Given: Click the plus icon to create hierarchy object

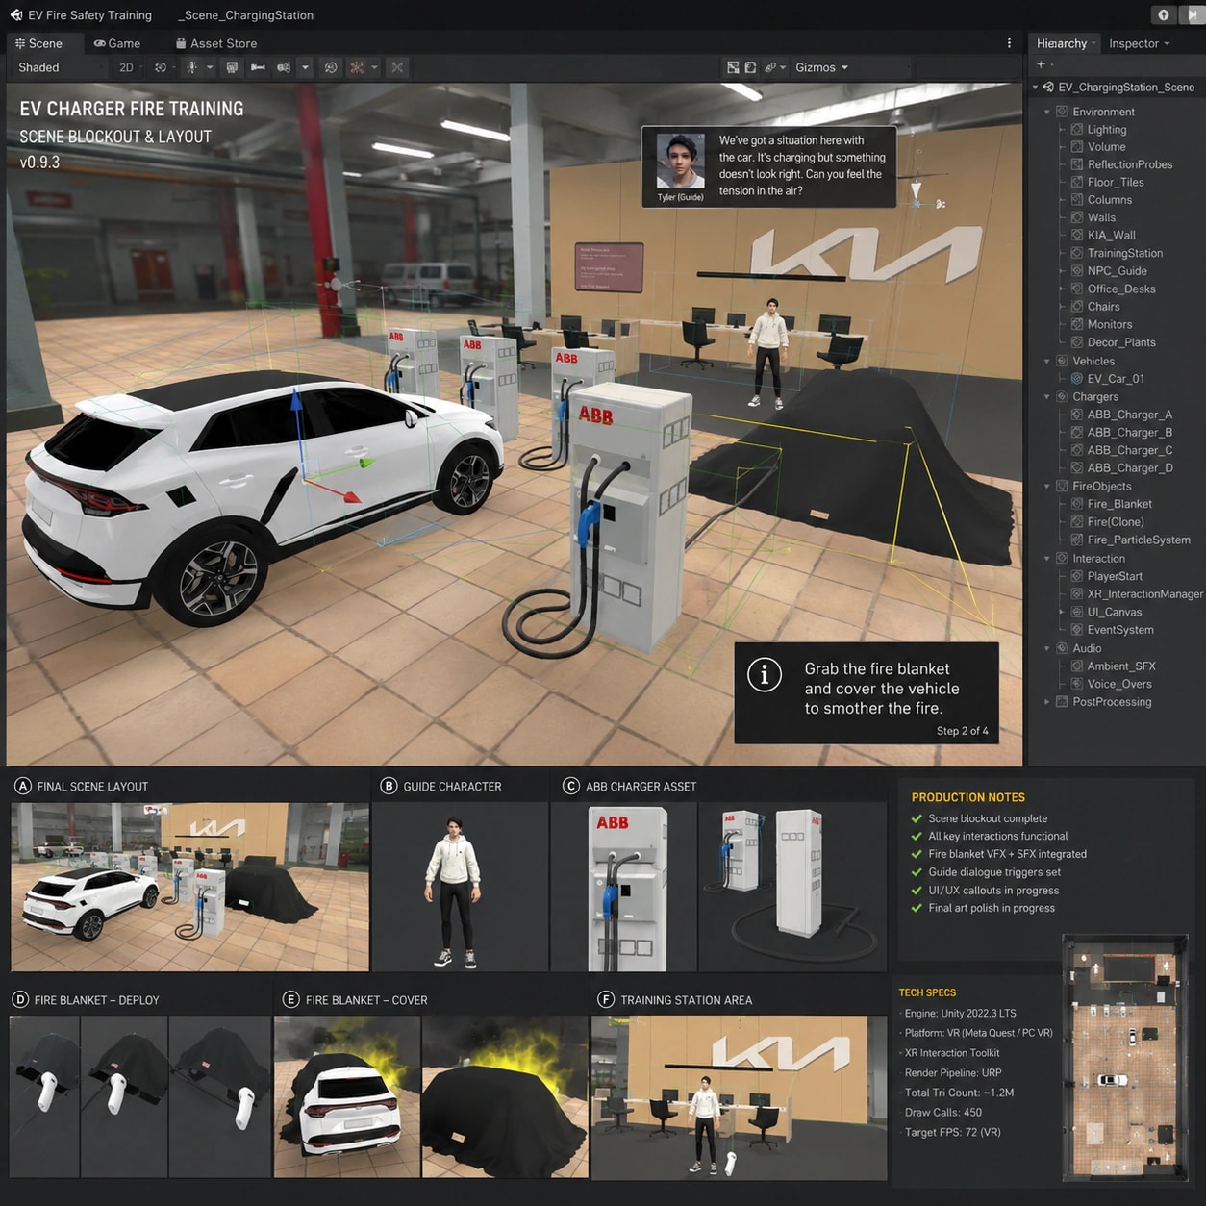Looking at the screenshot, I should coord(1041,64).
